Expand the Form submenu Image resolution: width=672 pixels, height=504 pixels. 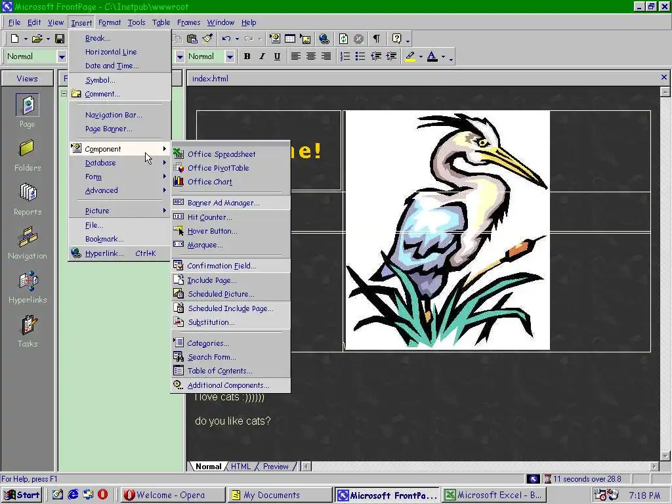pyautogui.click(x=119, y=177)
